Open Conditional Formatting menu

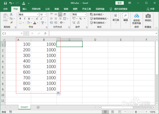[97, 14]
